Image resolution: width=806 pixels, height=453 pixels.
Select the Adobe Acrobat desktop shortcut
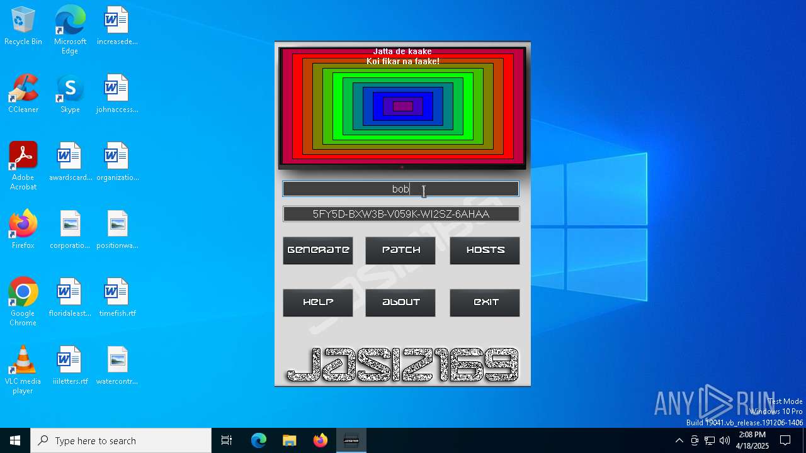click(23, 166)
